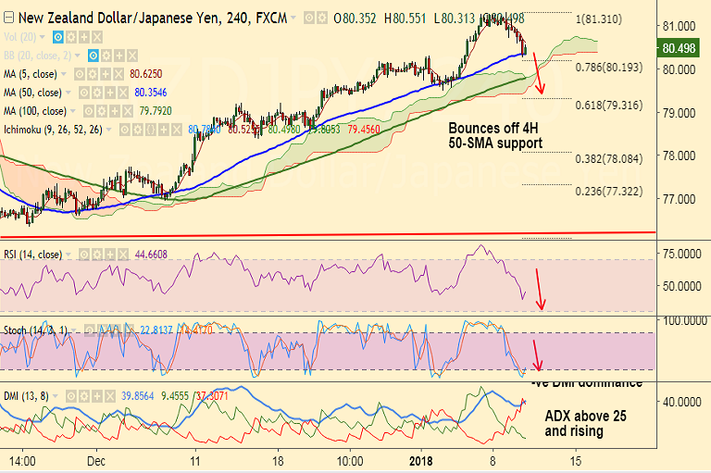
Task: Click the MA 50 value 80.3546
Action: [151, 93]
